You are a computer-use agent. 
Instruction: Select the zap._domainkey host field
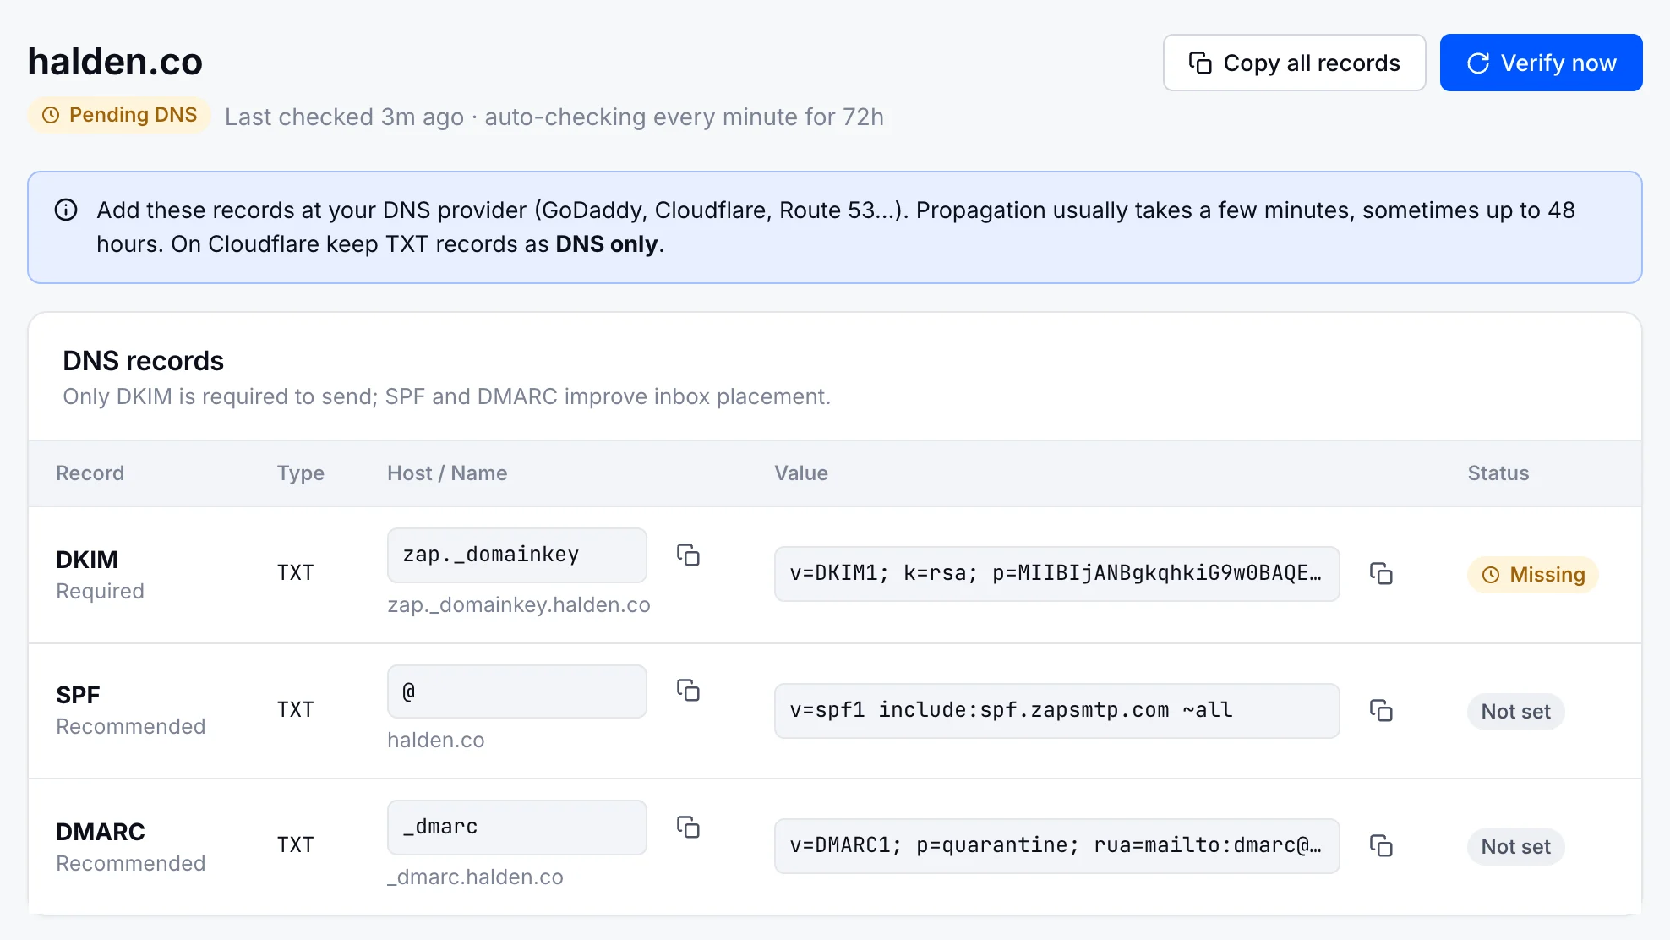click(517, 555)
